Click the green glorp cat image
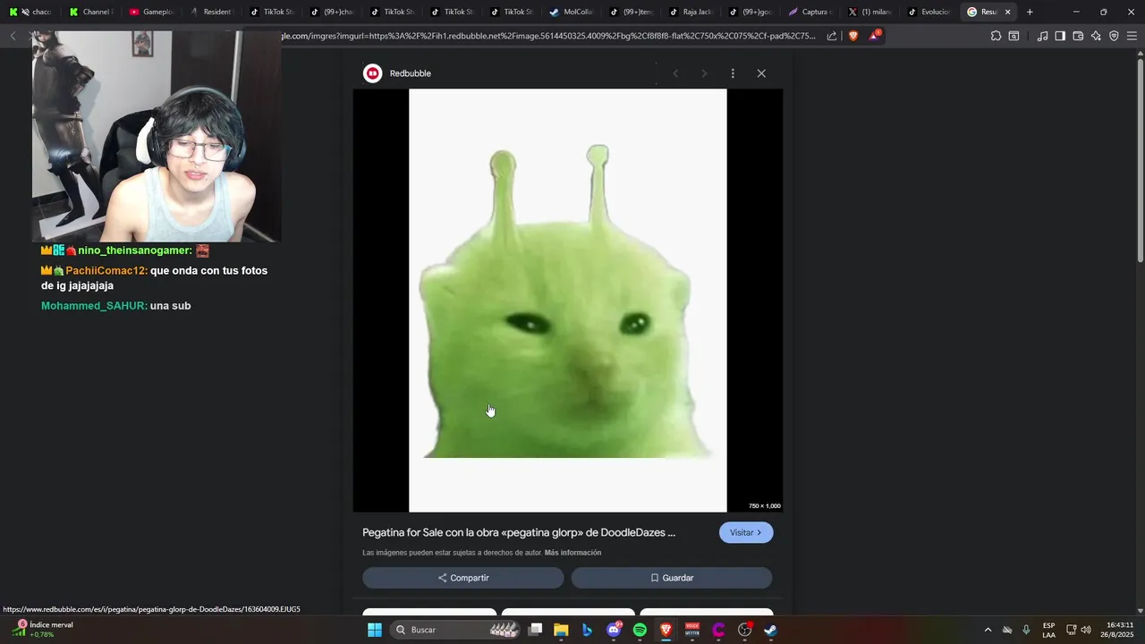 (x=568, y=301)
